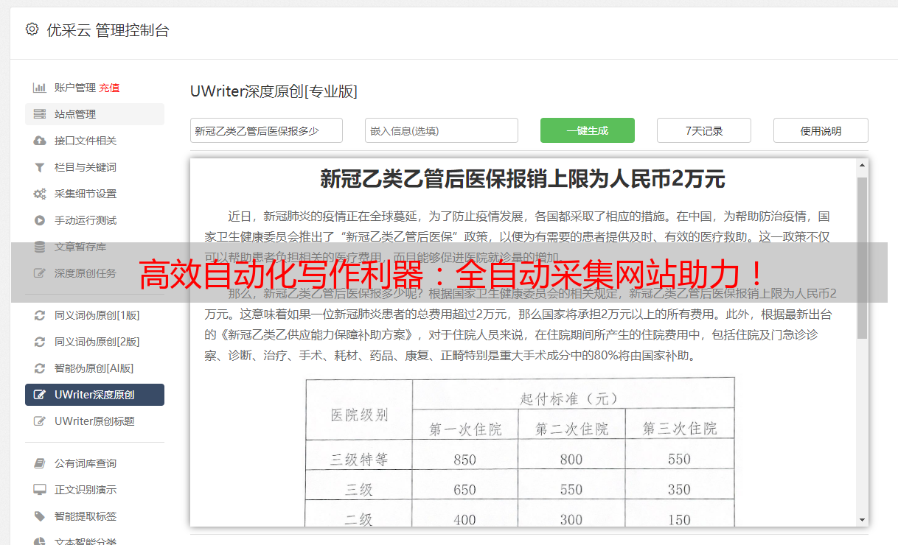Click the gears icon for 采集细节设置
Screen dimensions: 898x545
click(x=40, y=194)
